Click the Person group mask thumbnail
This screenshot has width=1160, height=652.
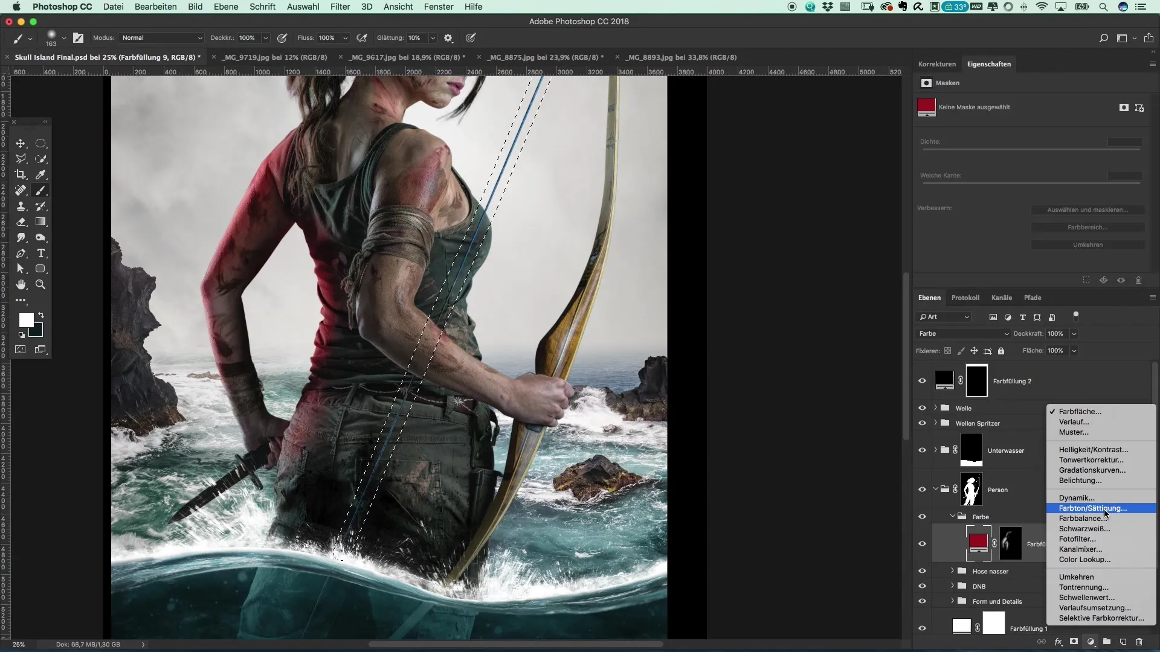tap(971, 490)
